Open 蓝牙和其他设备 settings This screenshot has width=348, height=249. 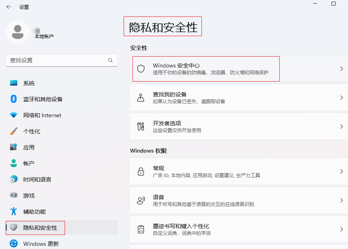62,99
